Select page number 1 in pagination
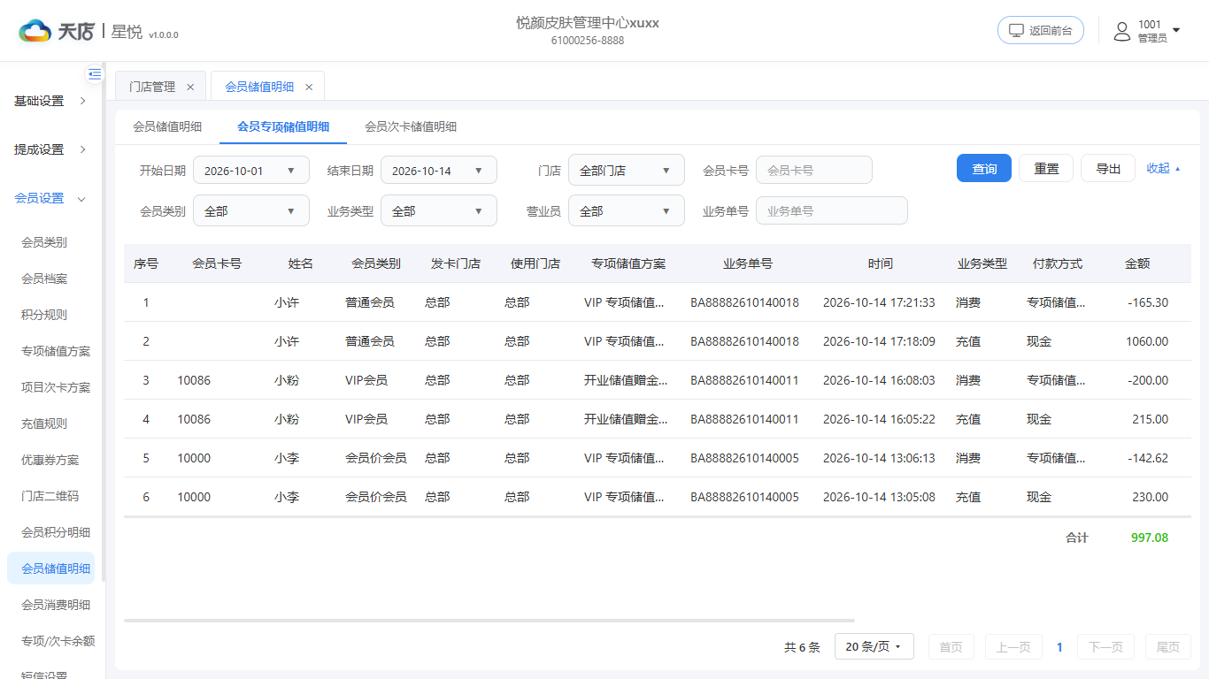1209x679 pixels. point(1059,647)
